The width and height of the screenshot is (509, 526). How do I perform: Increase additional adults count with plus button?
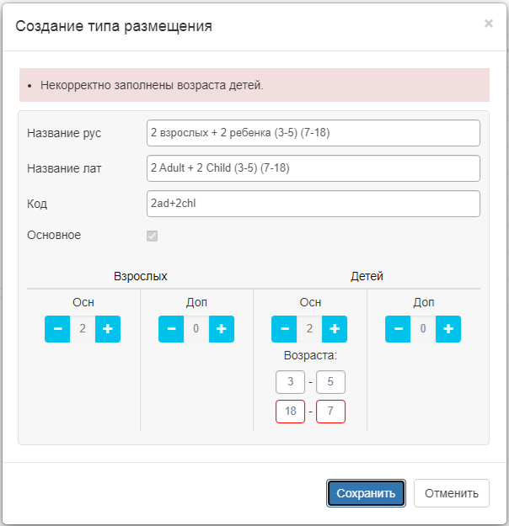click(222, 329)
